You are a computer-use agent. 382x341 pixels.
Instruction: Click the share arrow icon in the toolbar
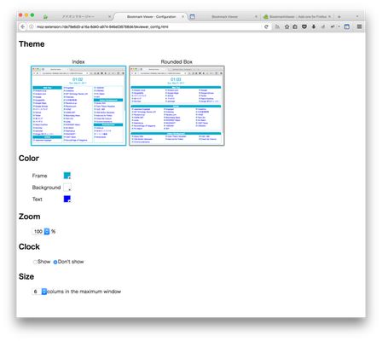pos(333,26)
